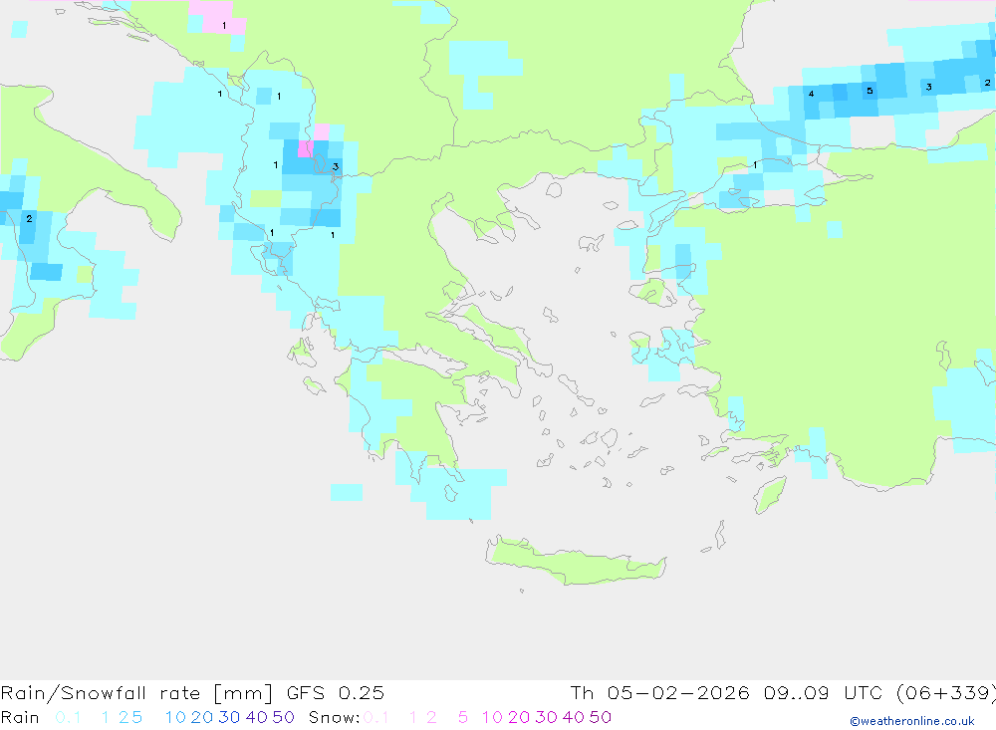Click the "1" rain value over Turkish Thrace
The height and width of the screenshot is (730, 996).
(755, 165)
